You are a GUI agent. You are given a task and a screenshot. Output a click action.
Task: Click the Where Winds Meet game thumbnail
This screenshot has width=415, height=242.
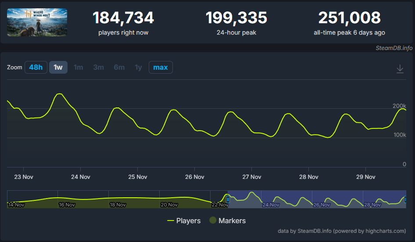click(37, 22)
